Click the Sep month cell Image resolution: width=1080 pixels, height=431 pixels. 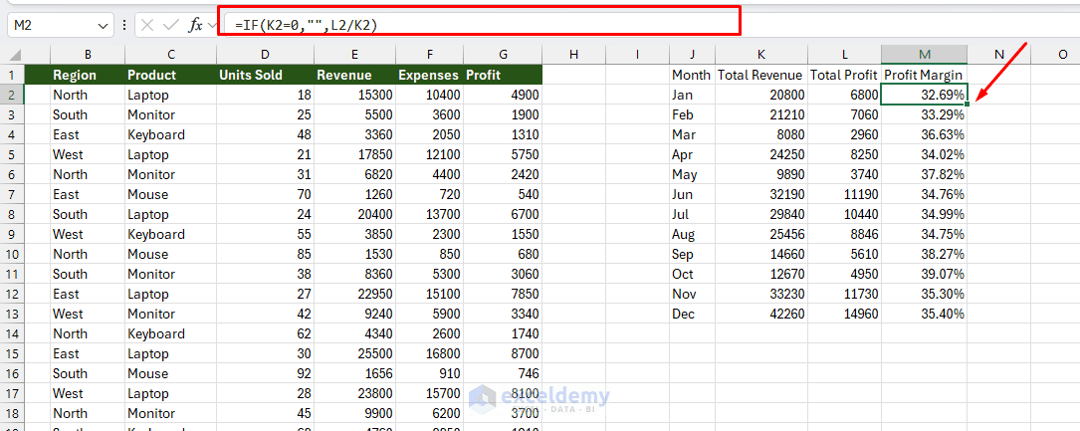pyautogui.click(x=692, y=254)
